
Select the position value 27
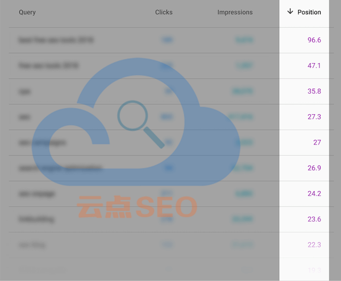click(317, 142)
